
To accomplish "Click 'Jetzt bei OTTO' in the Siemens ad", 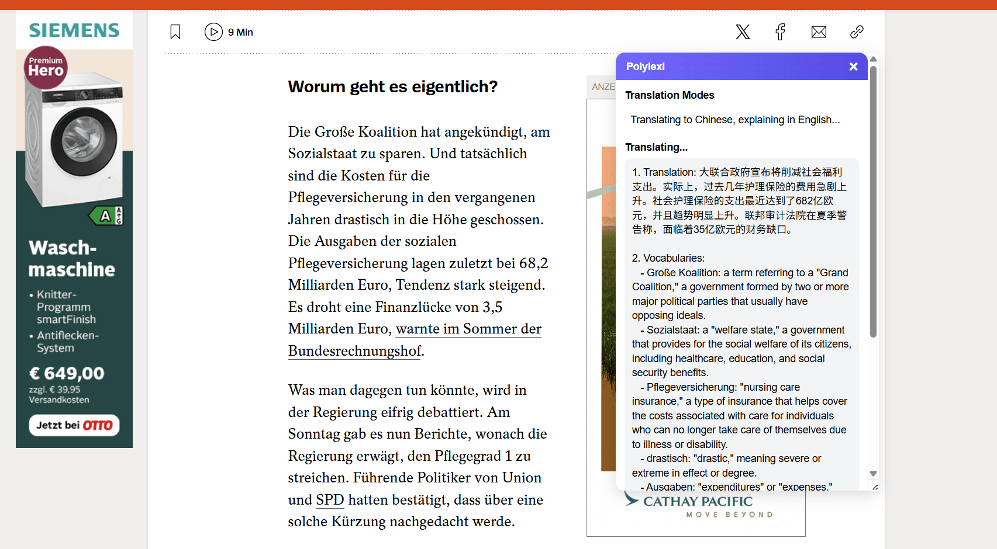I will (x=74, y=425).
